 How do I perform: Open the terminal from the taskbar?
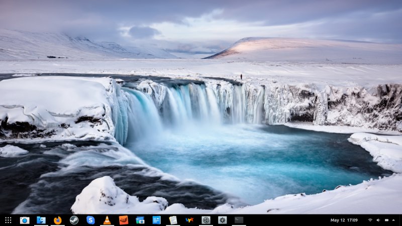(x=239, y=220)
